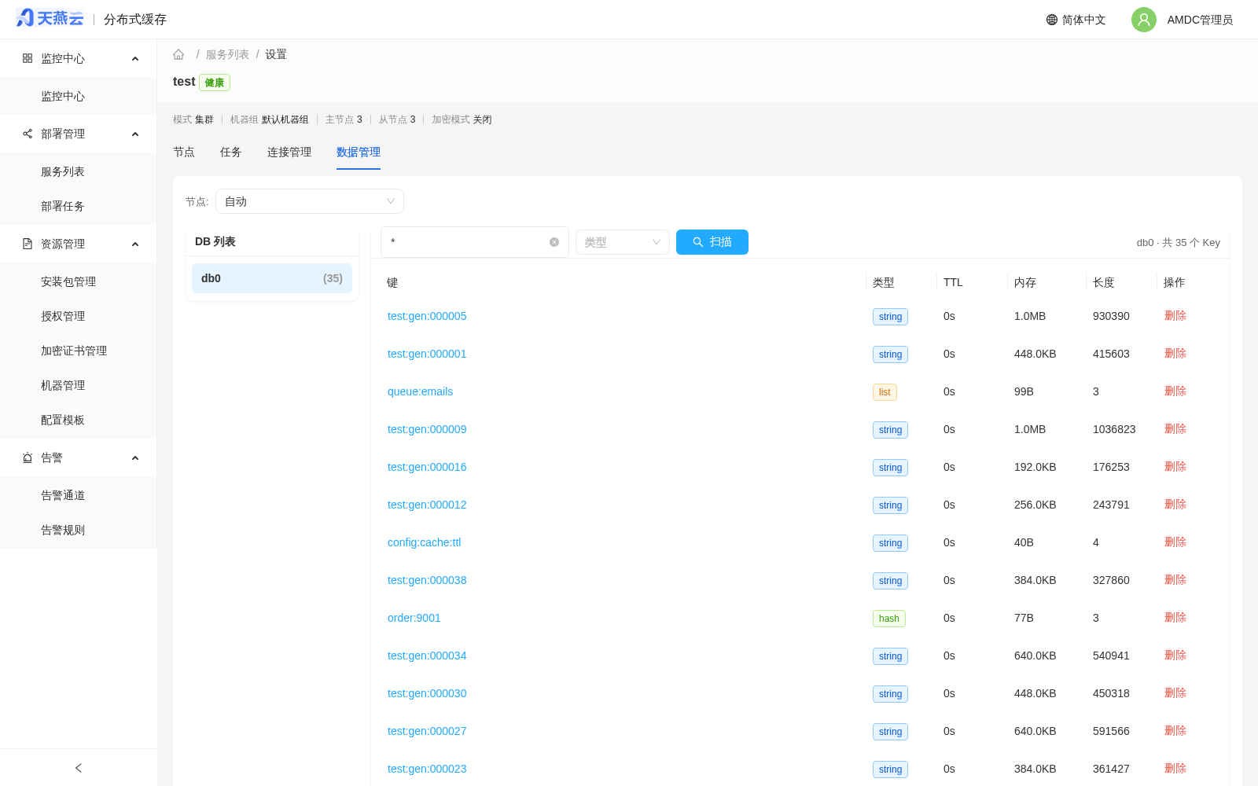Click the hash type tag for order:9001
The width and height of the screenshot is (1258, 786).
[x=889, y=619]
